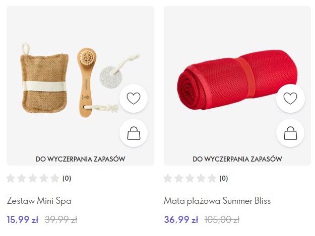Open the Zestaw Mini Spa title link
Screen dimensions: 315x236
pyautogui.click(x=39, y=201)
